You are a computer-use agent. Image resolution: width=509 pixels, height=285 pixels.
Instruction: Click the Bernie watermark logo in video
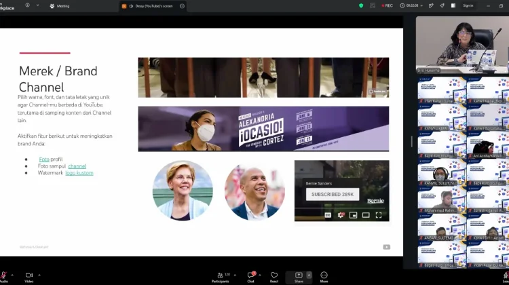pos(375,201)
